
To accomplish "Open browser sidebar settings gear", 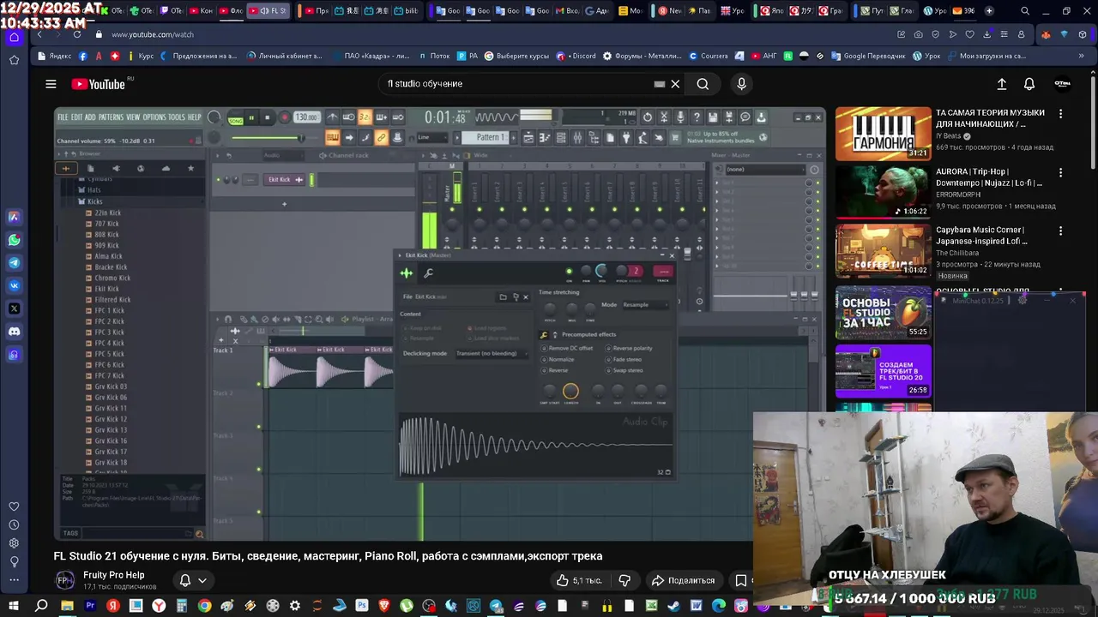I will pos(14,543).
